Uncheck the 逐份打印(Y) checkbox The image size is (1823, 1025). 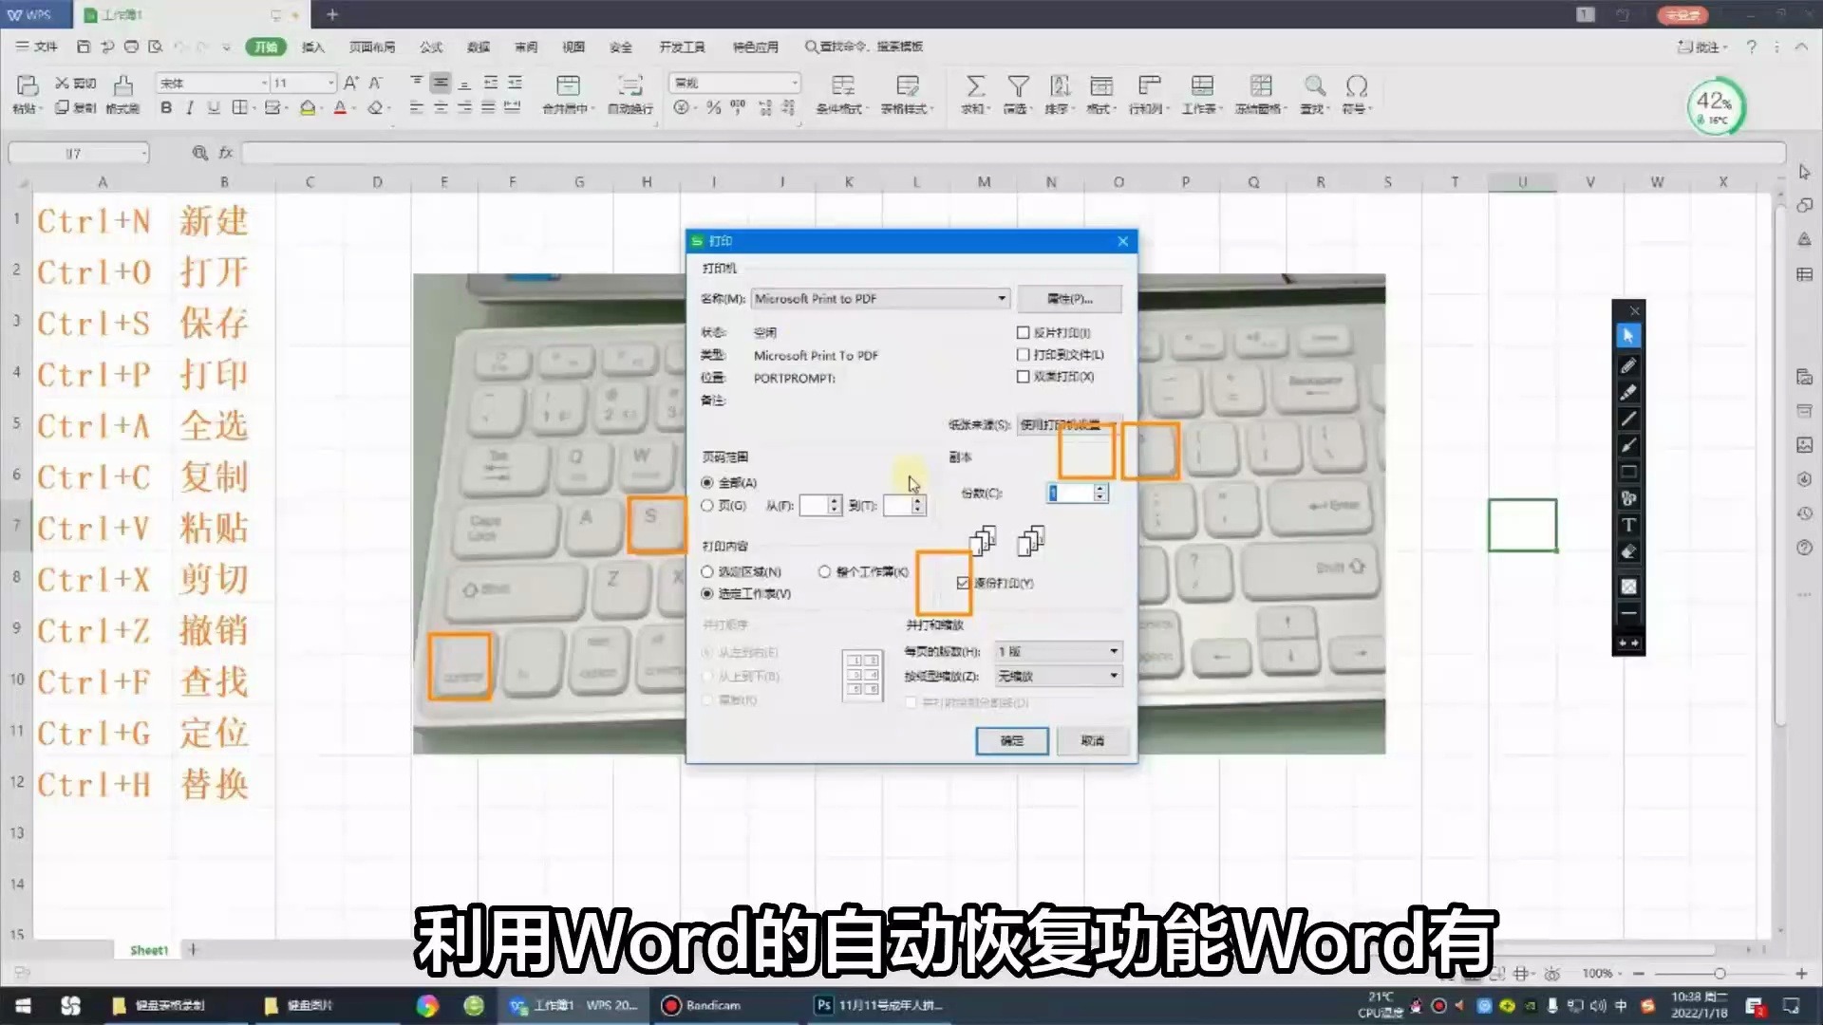(964, 583)
